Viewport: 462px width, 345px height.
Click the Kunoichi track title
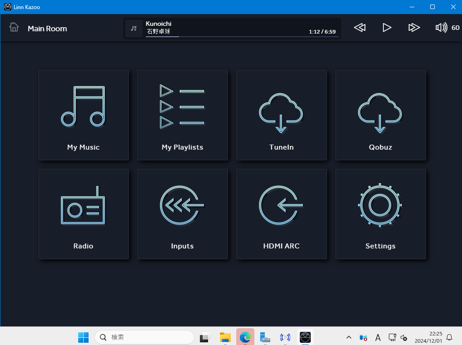click(159, 24)
